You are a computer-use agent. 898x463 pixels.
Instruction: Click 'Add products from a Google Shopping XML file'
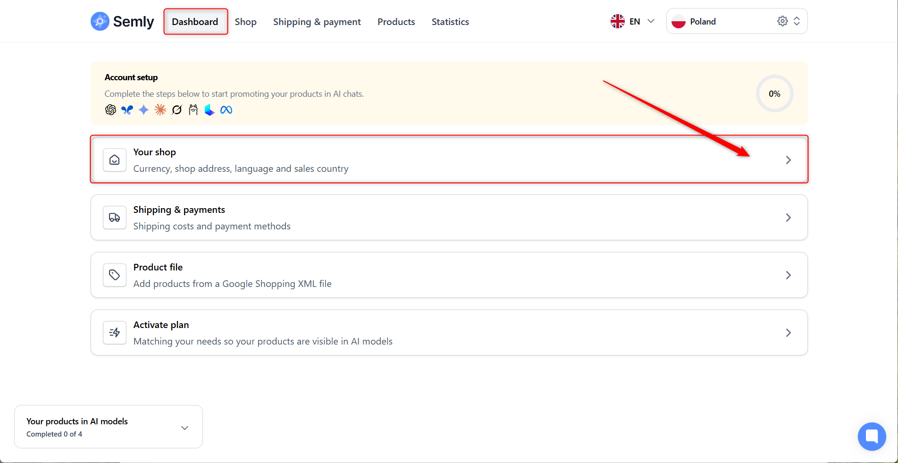[233, 284]
